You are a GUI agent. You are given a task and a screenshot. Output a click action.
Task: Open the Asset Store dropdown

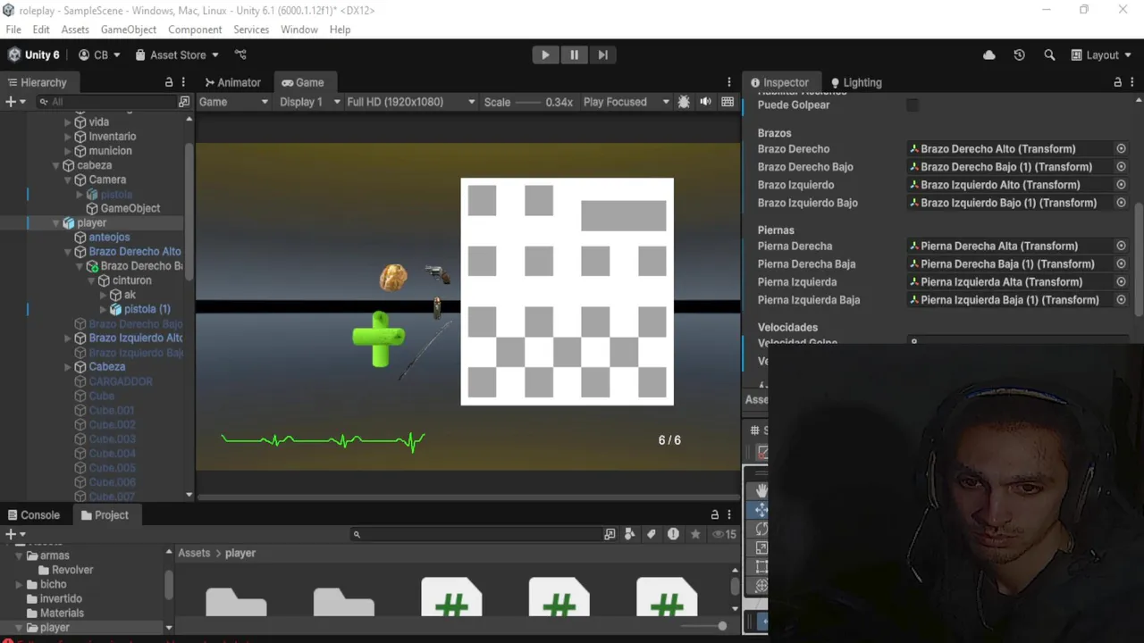point(177,54)
